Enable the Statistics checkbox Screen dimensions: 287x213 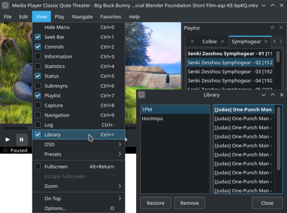tap(38, 67)
